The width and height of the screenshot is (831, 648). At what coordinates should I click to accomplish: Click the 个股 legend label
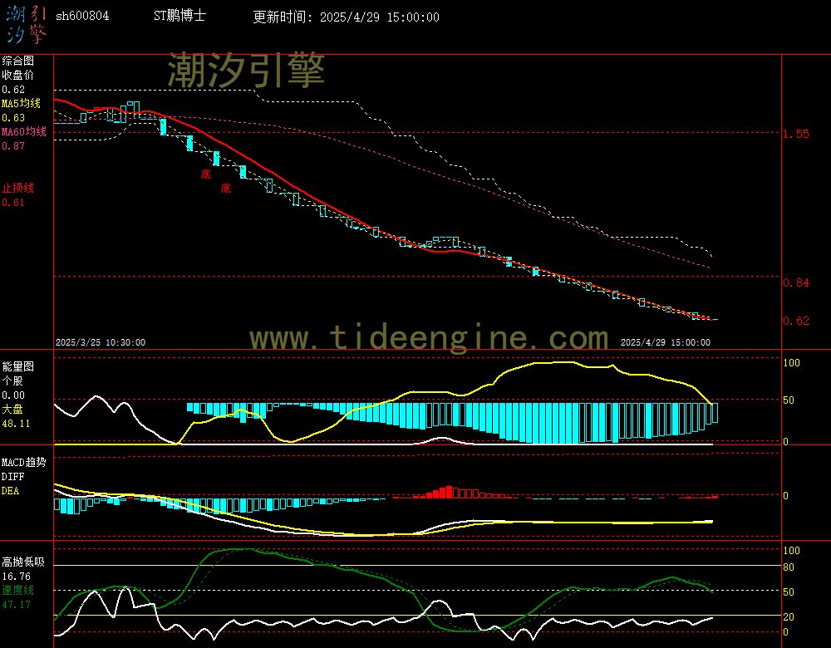click(12, 381)
